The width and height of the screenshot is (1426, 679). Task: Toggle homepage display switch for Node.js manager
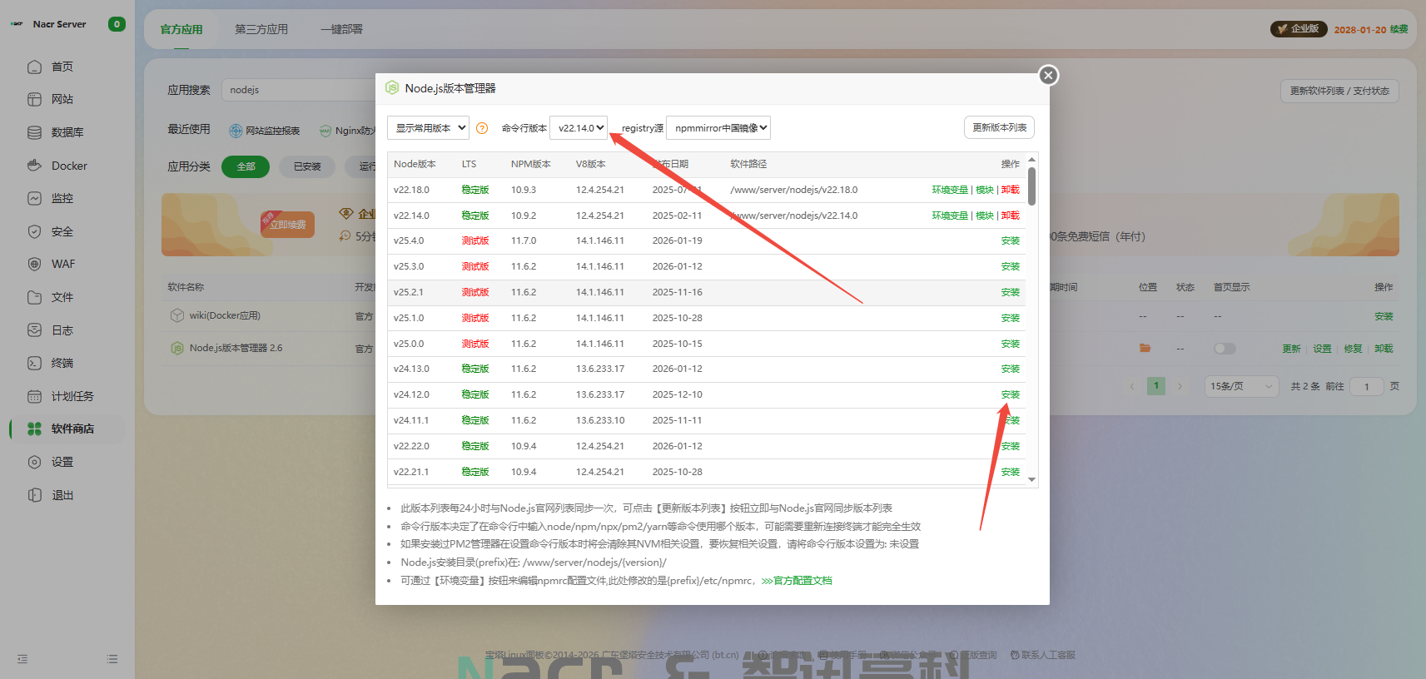tap(1225, 349)
